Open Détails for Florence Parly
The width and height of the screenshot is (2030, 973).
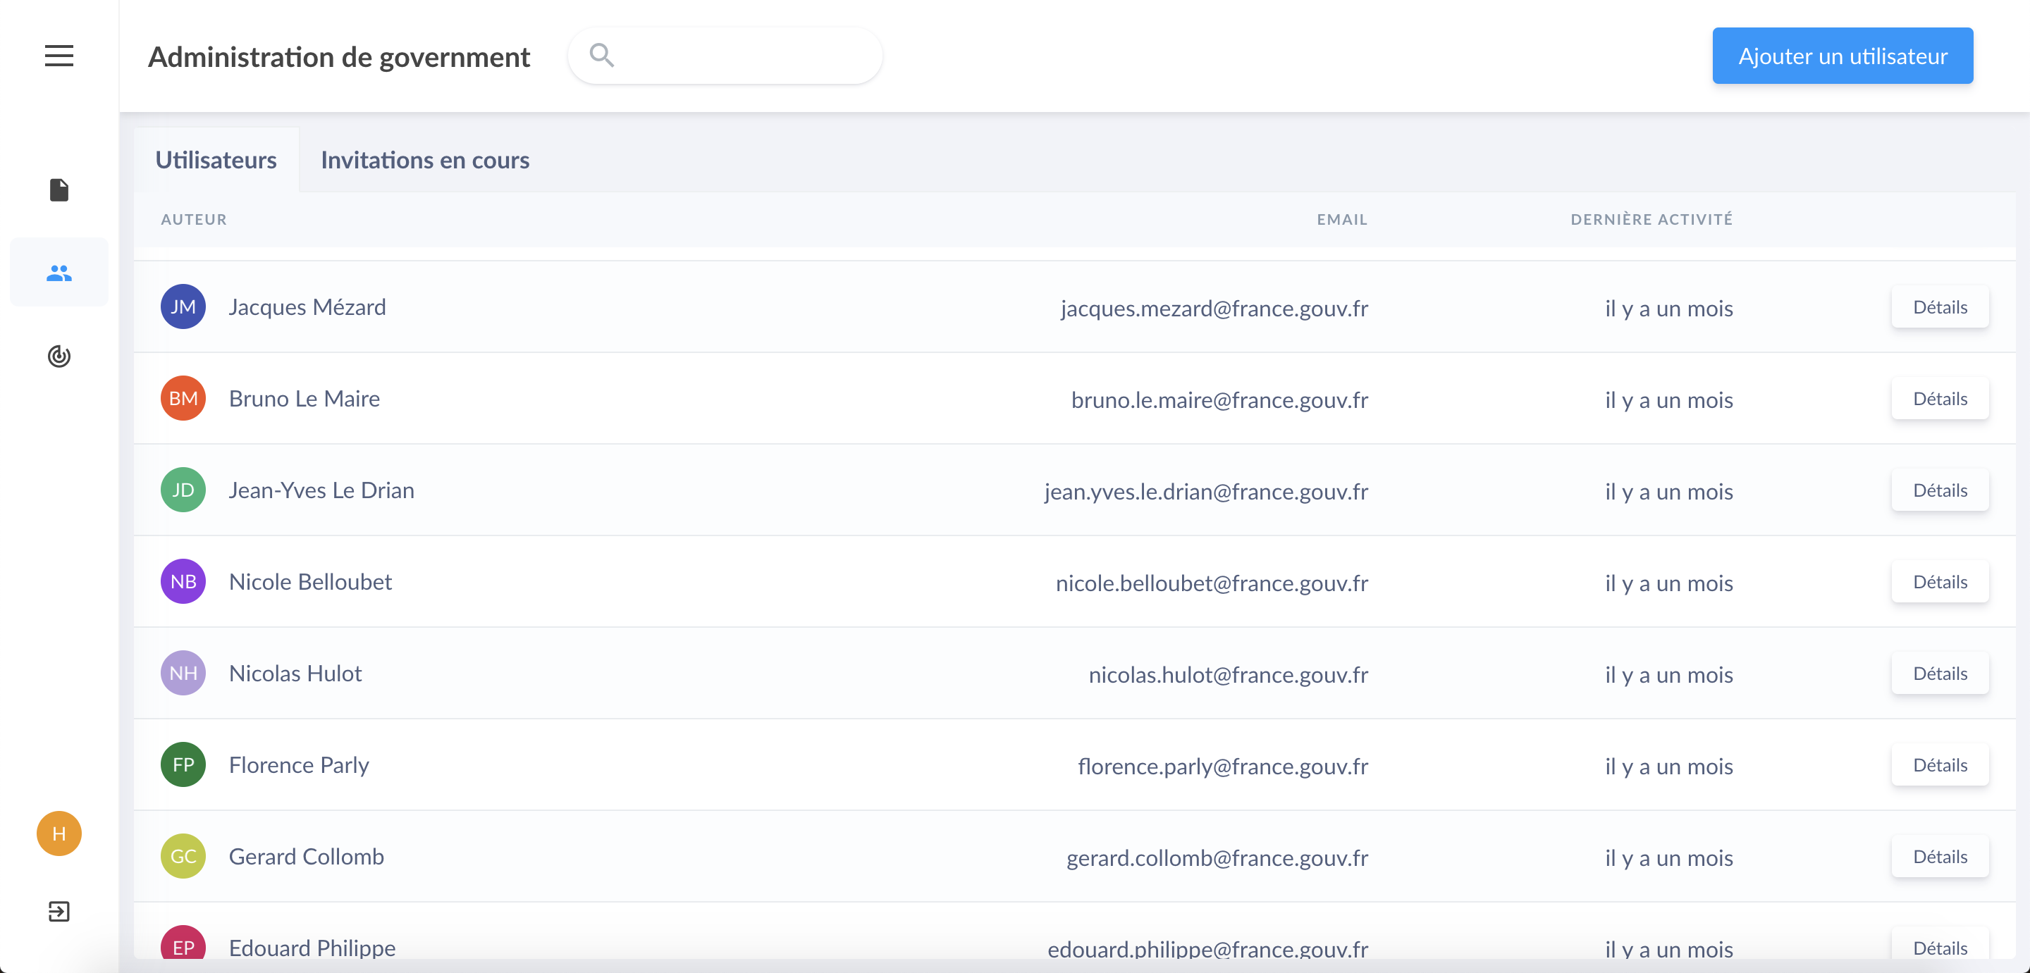(1939, 765)
